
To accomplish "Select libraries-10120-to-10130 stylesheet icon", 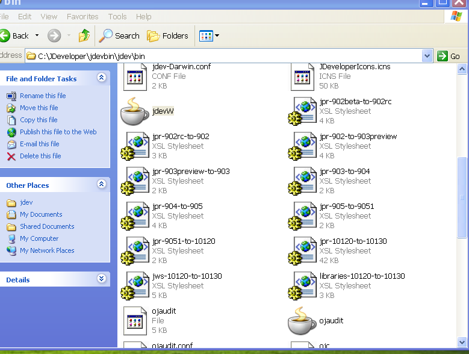I will 302,286.
